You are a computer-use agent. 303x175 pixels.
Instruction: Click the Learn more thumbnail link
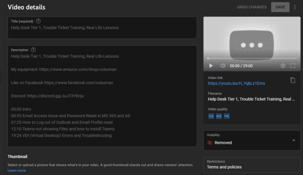tap(16, 170)
